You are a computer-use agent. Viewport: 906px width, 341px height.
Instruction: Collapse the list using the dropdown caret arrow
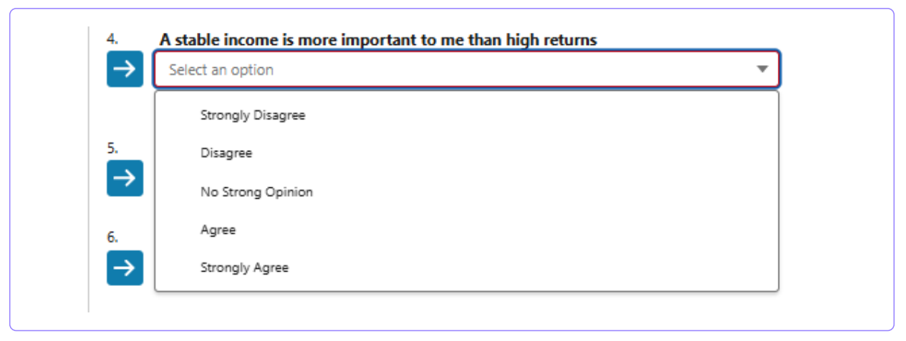pyautogui.click(x=762, y=69)
